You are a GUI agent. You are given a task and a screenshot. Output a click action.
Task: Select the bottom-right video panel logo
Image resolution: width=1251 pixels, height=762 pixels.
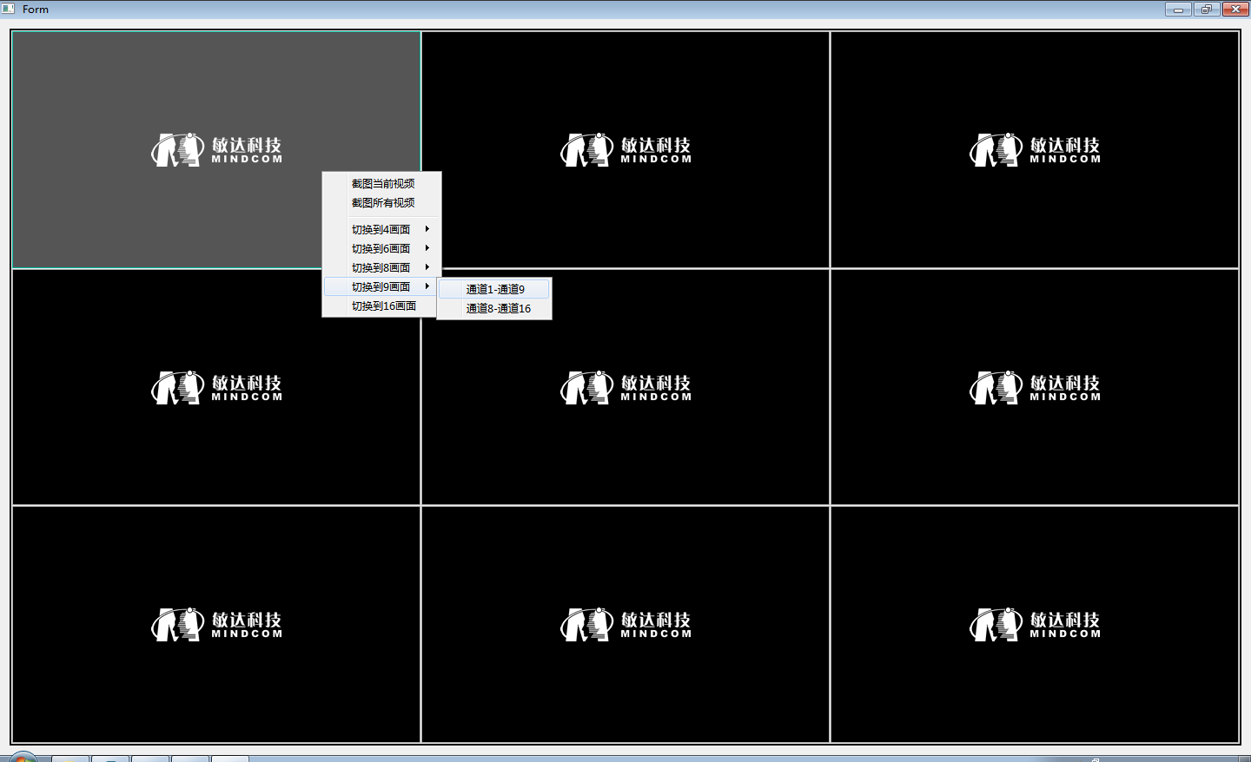coord(1034,624)
